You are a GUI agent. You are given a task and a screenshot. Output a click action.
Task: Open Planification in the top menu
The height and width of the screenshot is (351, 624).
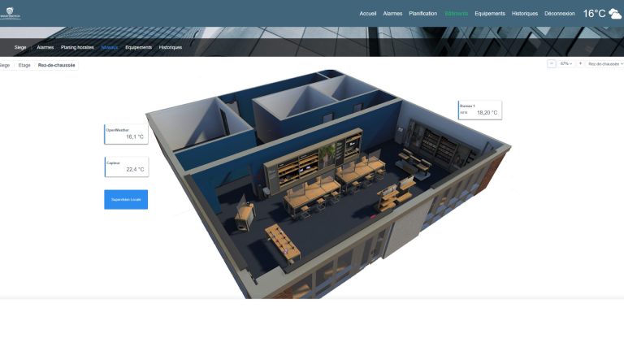[x=422, y=14]
